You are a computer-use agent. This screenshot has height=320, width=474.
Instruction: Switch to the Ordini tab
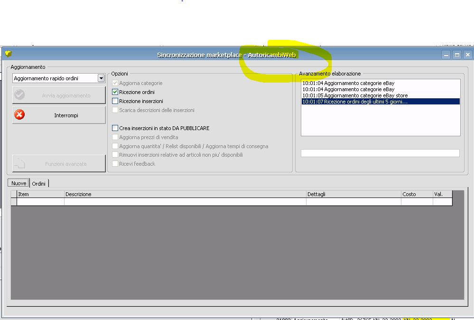(x=39, y=184)
